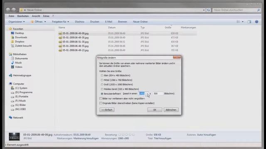Select file 05-01-2009.06-48-55.jpg

click(76, 46)
